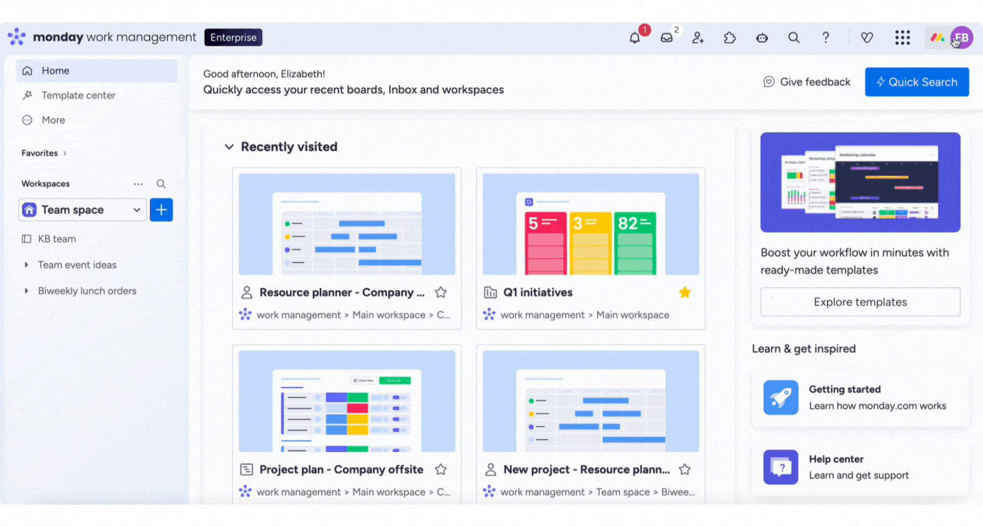Click the Enterprise plan badge
The height and width of the screenshot is (527, 983).
click(x=233, y=37)
